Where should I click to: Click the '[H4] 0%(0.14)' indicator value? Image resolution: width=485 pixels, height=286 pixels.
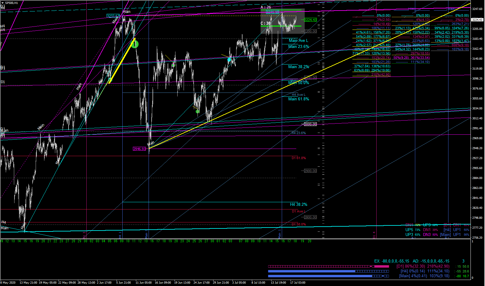[413, 271]
